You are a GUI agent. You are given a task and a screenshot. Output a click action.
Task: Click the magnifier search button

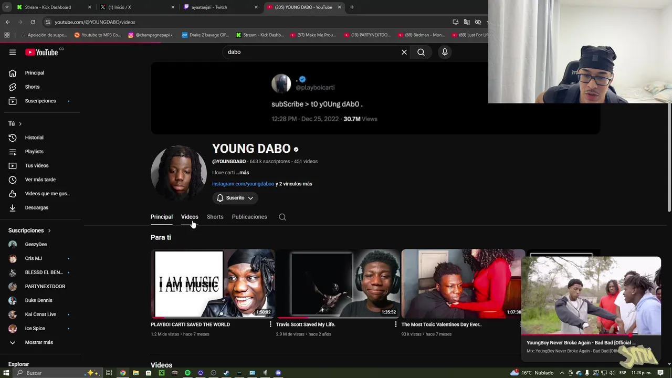(x=421, y=52)
